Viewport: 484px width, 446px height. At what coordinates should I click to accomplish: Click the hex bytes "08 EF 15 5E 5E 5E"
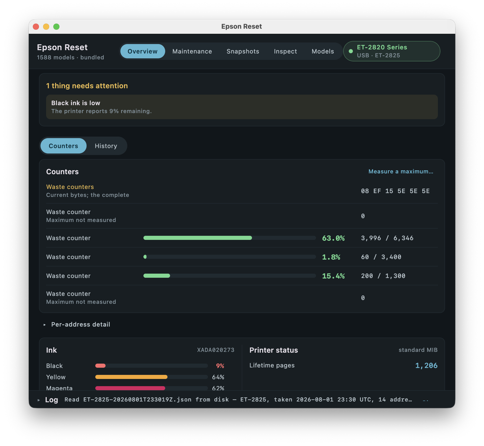[x=395, y=191]
